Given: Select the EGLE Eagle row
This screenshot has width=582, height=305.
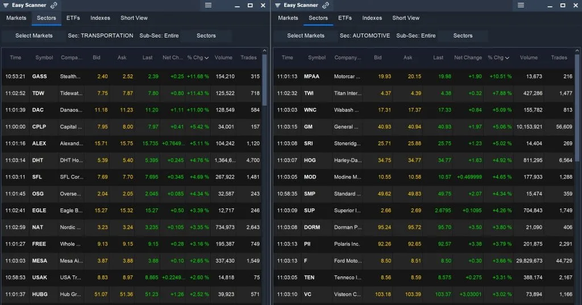Looking at the screenshot, I should tap(132, 210).
